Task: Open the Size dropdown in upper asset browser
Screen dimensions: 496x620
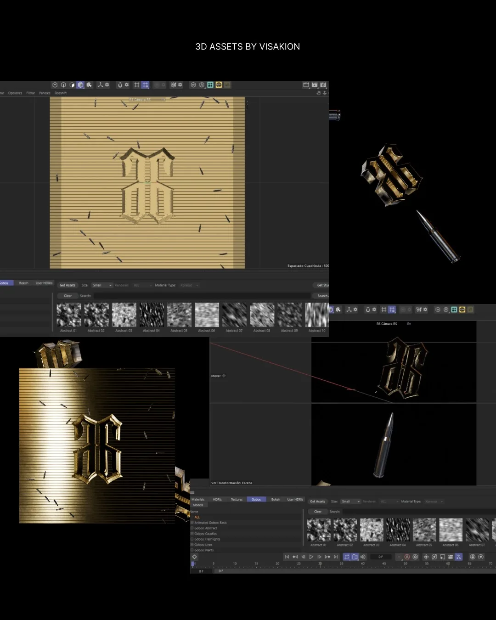Action: 102,285
